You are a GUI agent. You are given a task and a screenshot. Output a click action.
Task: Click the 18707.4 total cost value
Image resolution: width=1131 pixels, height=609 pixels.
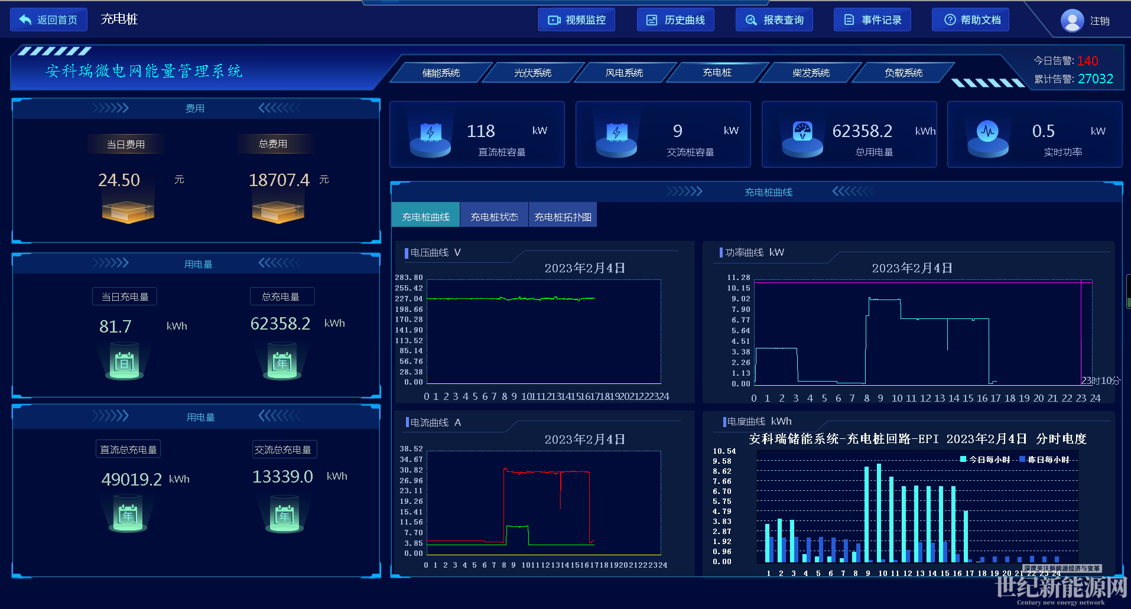point(279,180)
